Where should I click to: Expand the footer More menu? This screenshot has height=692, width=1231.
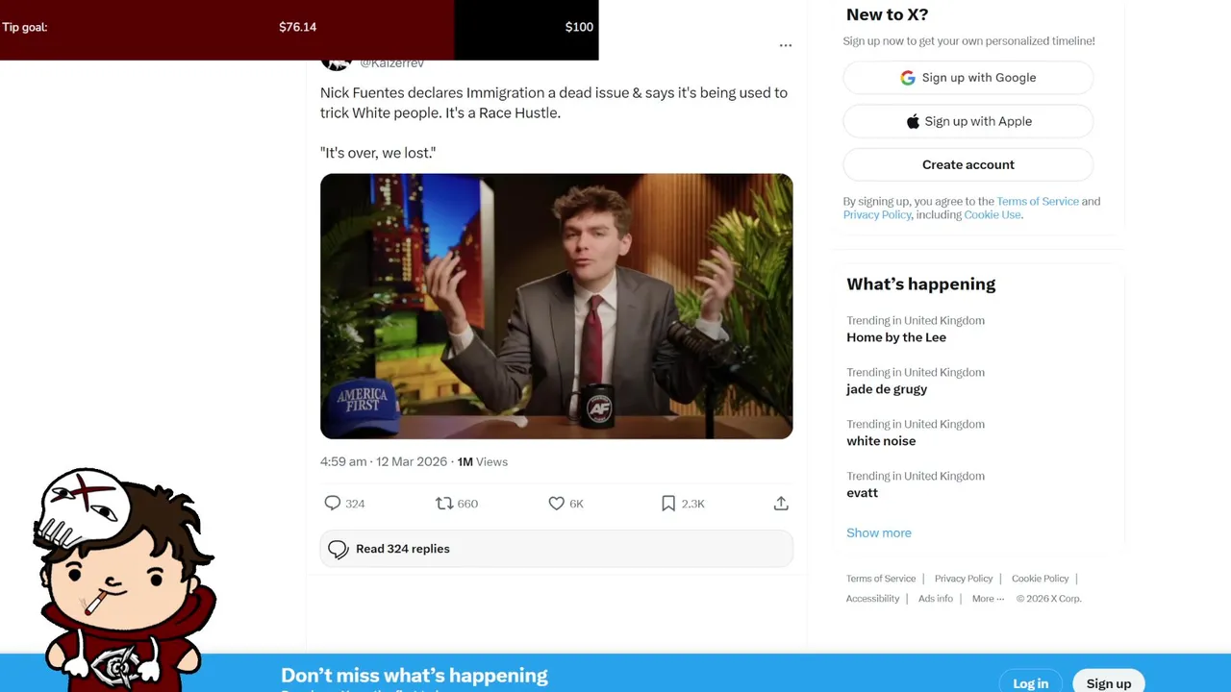coord(988,599)
